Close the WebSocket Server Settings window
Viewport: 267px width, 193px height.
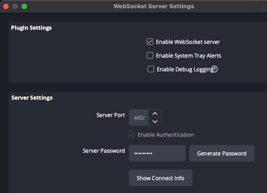point(6,6)
